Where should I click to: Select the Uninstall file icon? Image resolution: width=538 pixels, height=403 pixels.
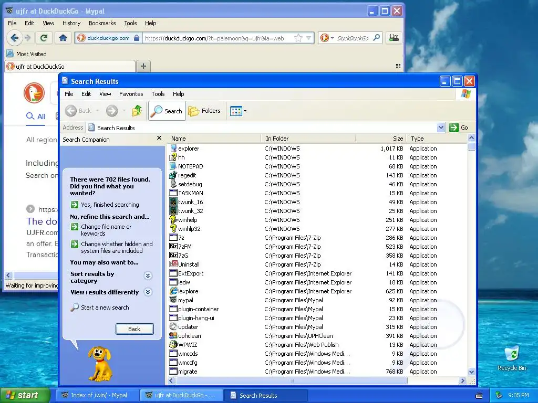(x=173, y=264)
